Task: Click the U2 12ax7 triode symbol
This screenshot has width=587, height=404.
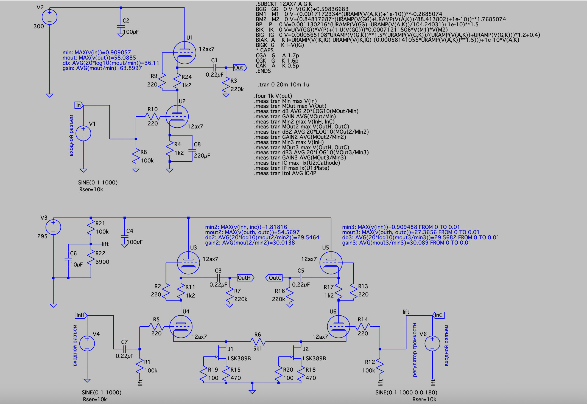Action: [177, 117]
